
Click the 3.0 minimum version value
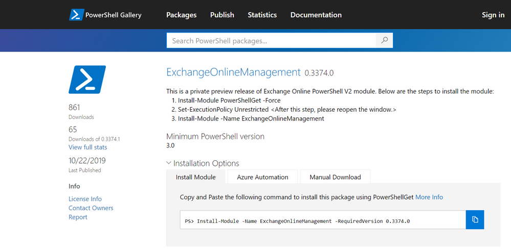[x=170, y=146]
